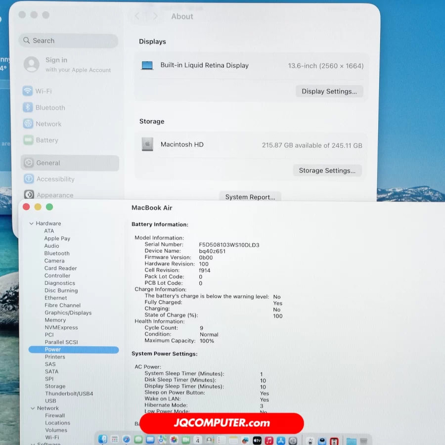Launch Safari from the Dock

[127, 440]
